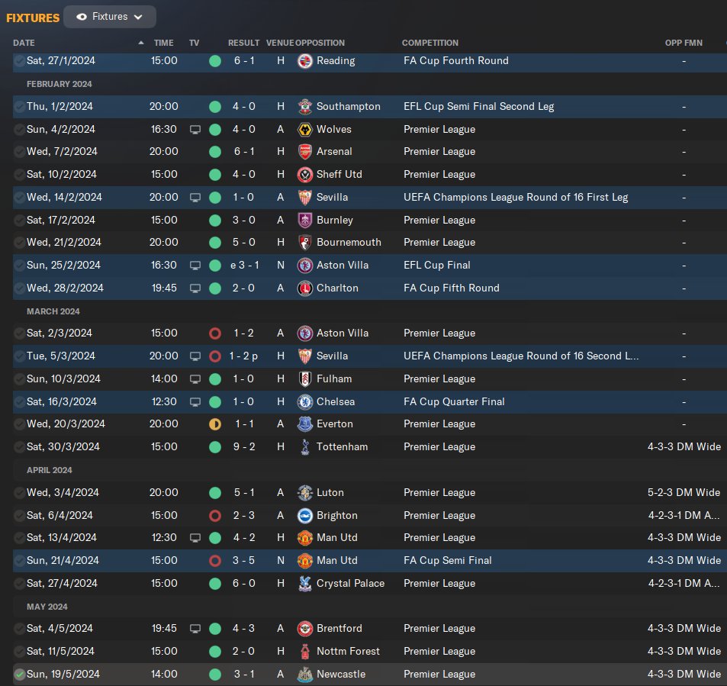Sort by the COMPETITION column header
This screenshot has height=686, width=727.
(x=429, y=43)
